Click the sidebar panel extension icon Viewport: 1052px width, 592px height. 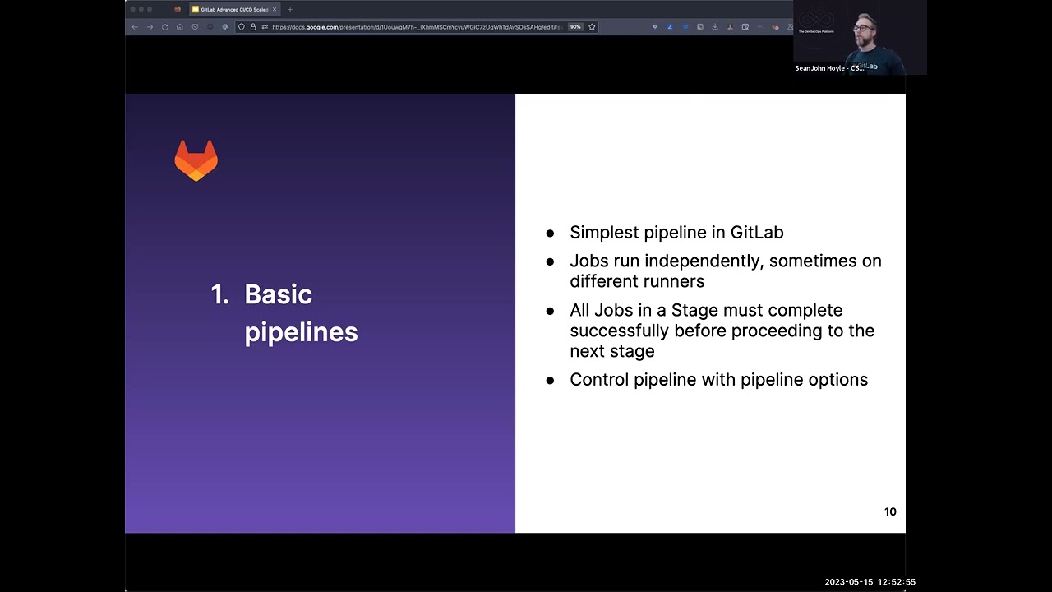700,27
